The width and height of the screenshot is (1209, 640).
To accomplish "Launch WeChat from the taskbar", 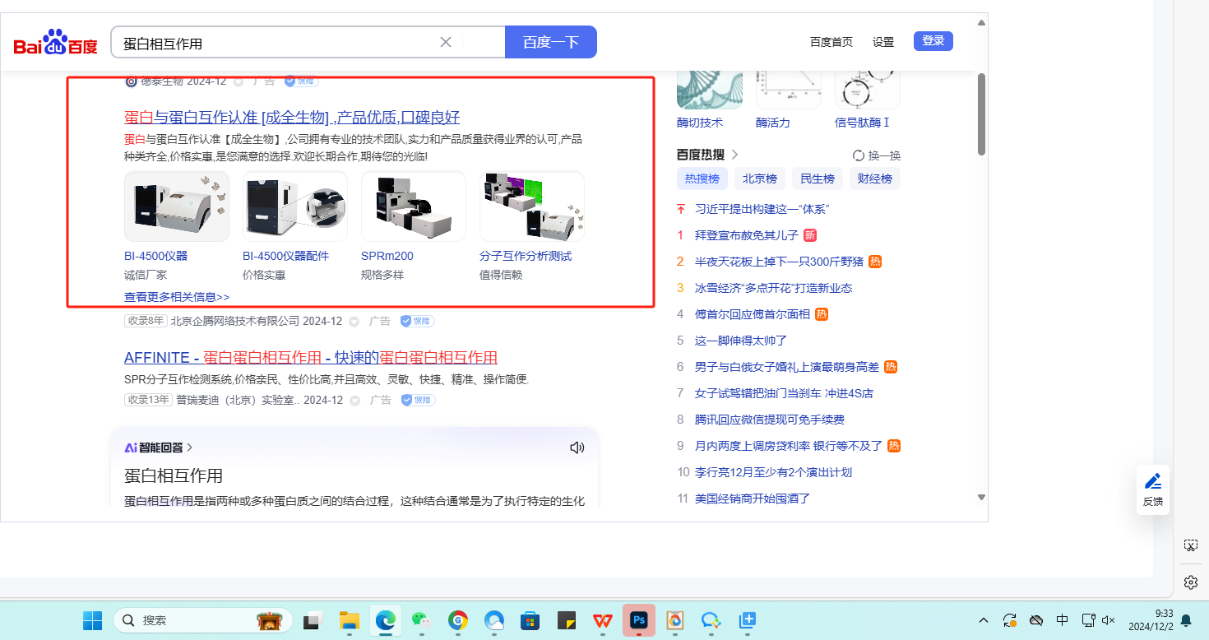I will click(421, 620).
